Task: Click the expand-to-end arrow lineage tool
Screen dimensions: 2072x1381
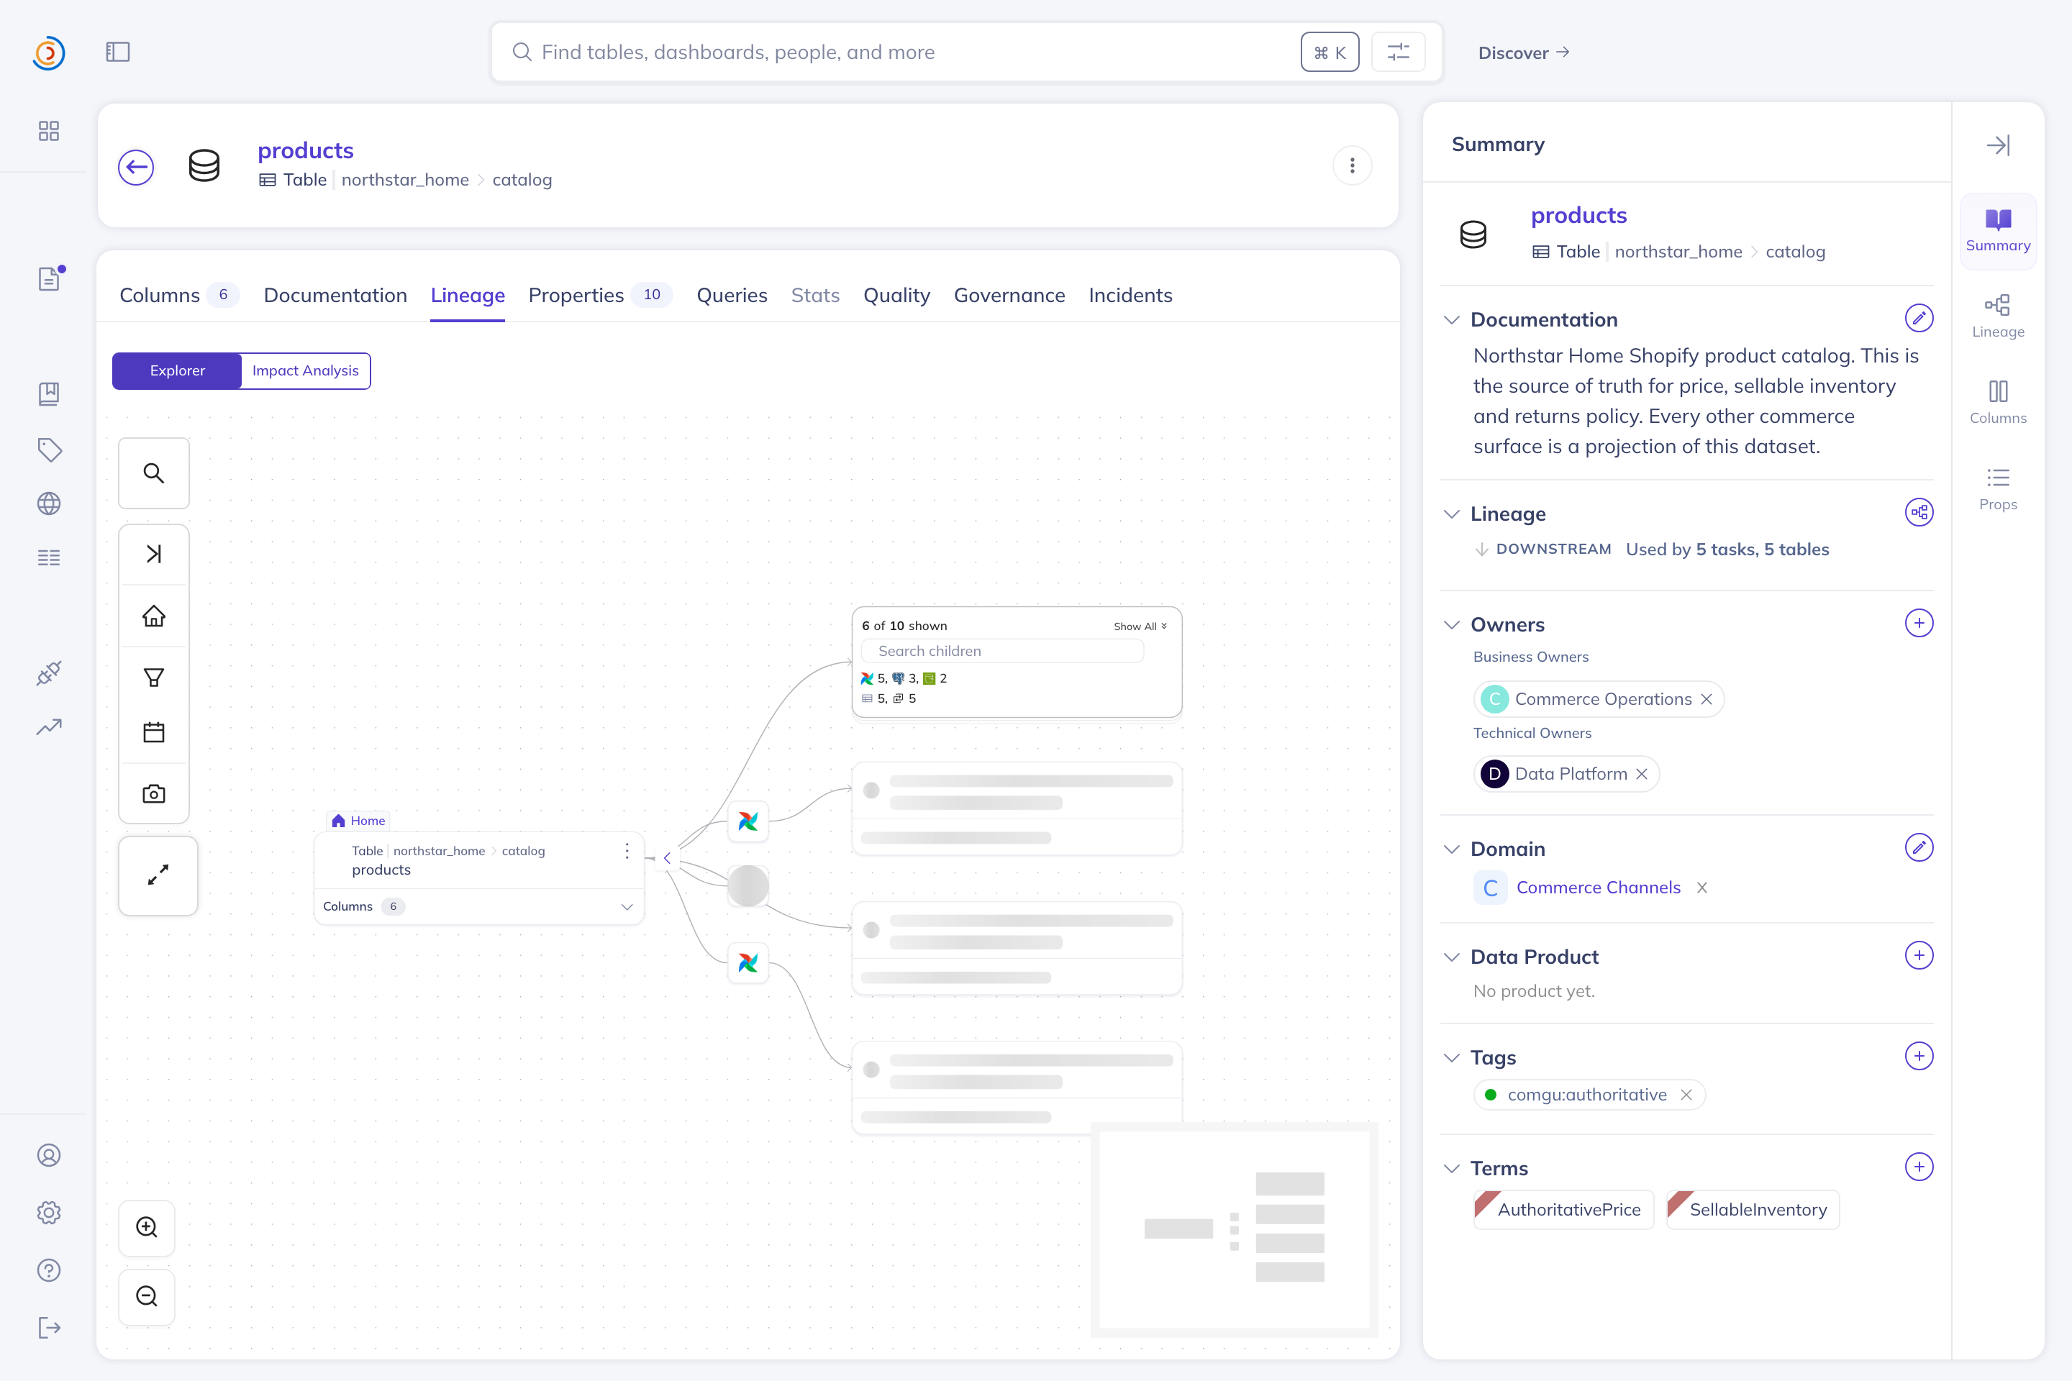Action: tap(154, 554)
